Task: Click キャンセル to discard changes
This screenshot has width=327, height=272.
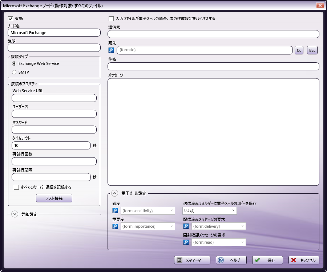Action: (x=304, y=260)
